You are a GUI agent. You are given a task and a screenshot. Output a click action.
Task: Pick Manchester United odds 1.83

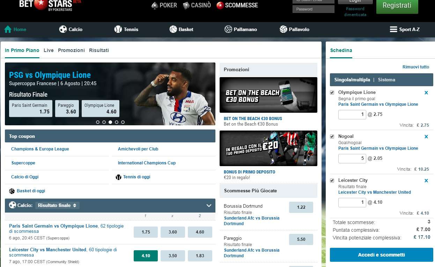point(200,256)
